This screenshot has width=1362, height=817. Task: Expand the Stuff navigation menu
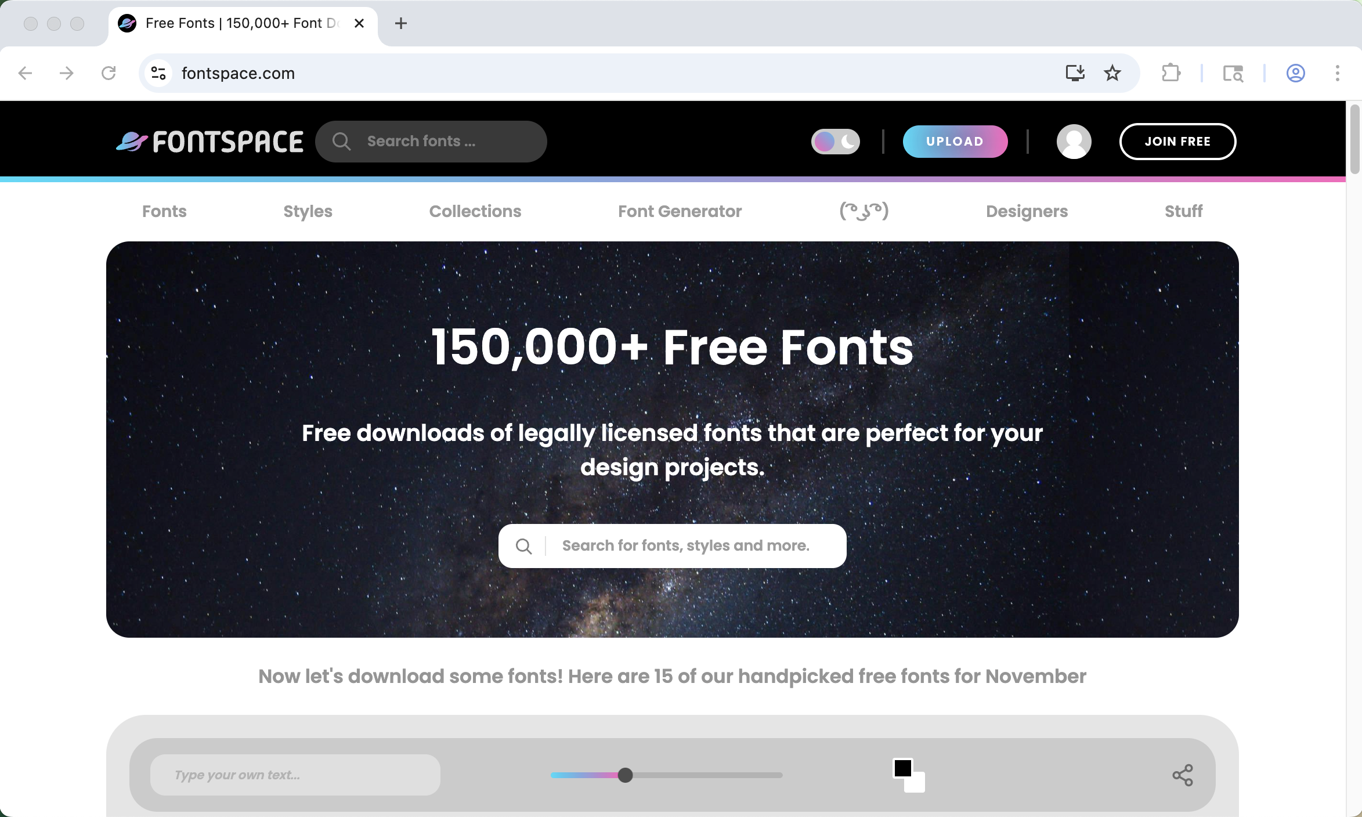(x=1183, y=211)
